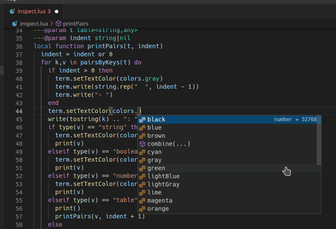Viewport: 336px width, 229px height.
Task: Click the 'local' keyword on line 36
Action: (x=43, y=46)
